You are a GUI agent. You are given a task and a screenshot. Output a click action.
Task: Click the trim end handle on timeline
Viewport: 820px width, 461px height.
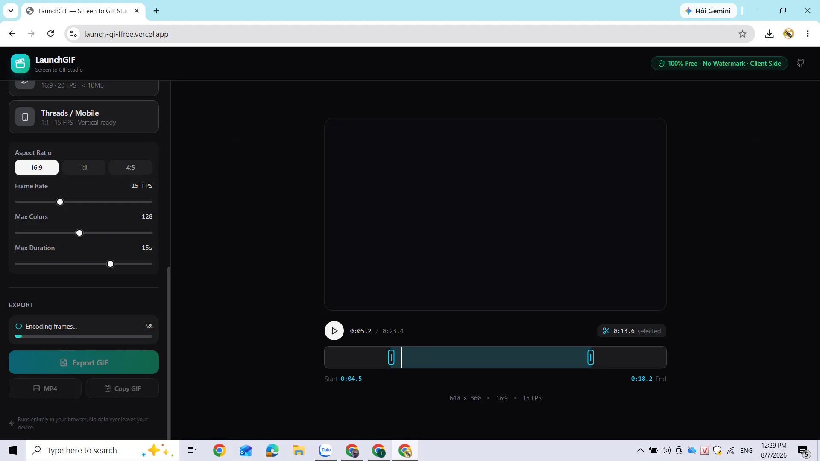tap(591, 357)
